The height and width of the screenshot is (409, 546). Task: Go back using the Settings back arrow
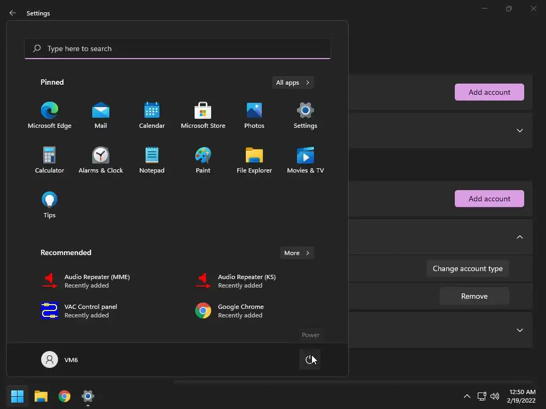pyautogui.click(x=13, y=13)
